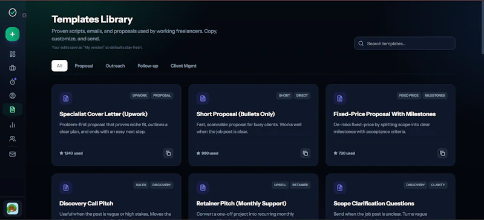Click the DIRECT tag badge

[302, 95]
